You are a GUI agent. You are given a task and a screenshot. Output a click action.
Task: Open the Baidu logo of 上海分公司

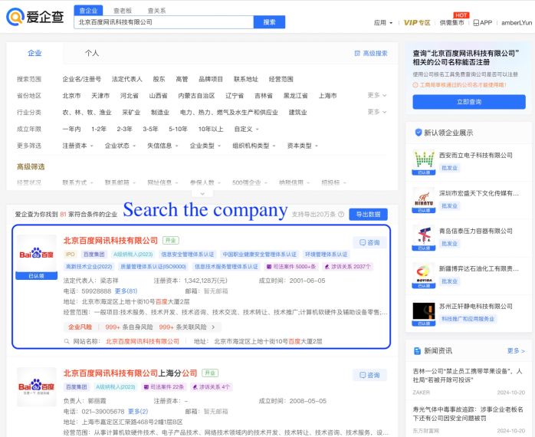coord(37,387)
